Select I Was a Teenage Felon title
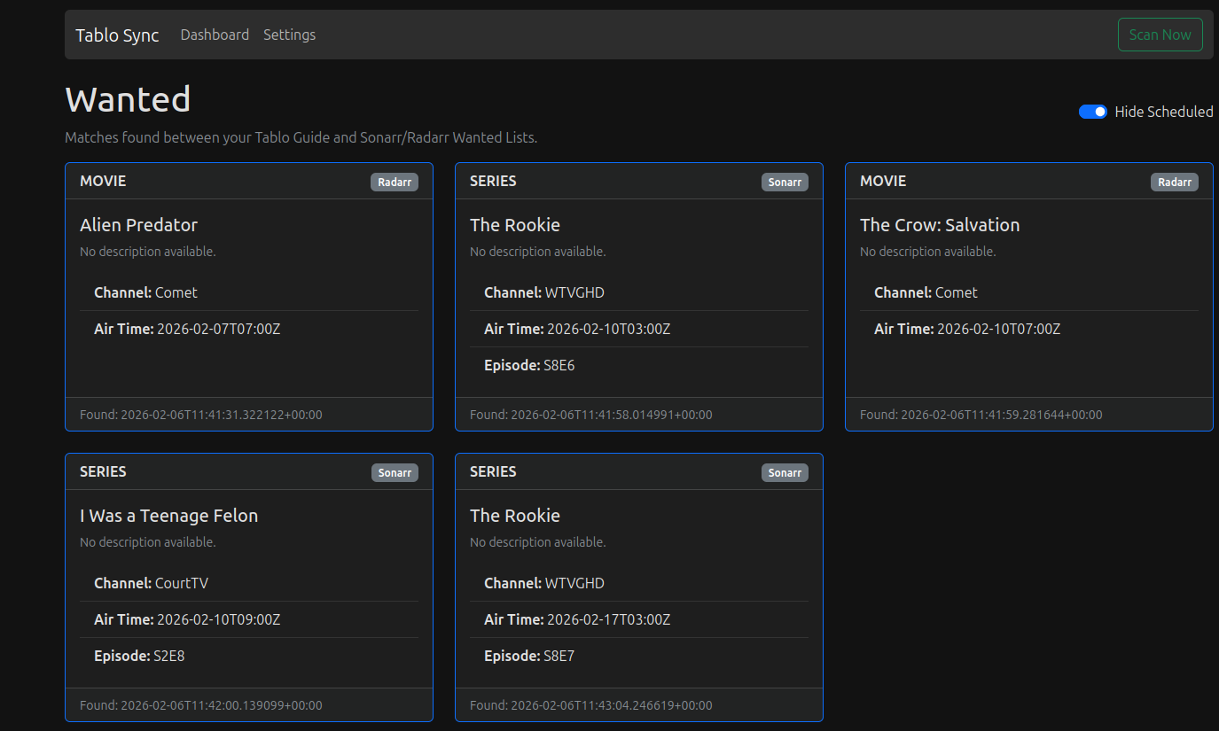This screenshot has height=731, width=1219. coord(168,516)
